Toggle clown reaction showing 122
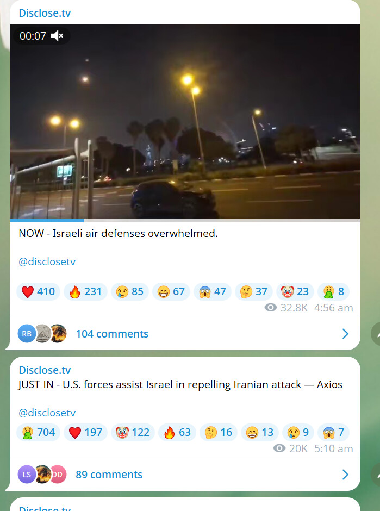The width and height of the screenshot is (380, 511). pyautogui.click(x=133, y=433)
